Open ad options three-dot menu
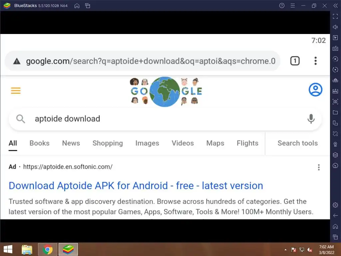This screenshot has height=256, width=341. pyautogui.click(x=319, y=167)
